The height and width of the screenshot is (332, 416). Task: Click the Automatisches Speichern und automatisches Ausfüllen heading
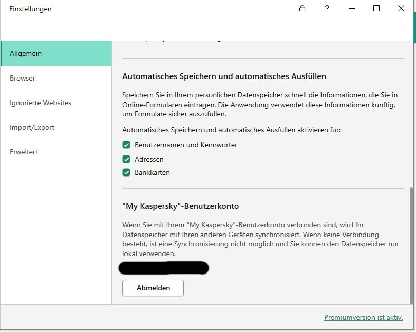(224, 76)
